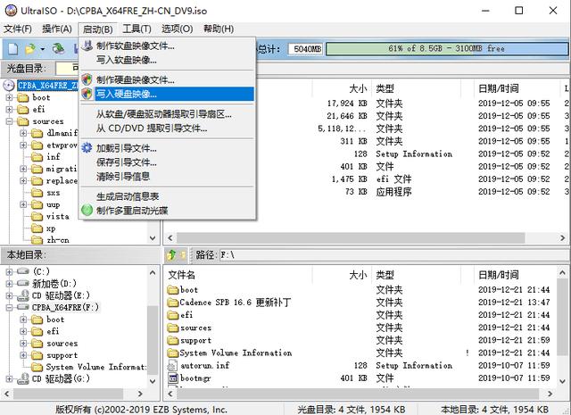This screenshot has width=571, height=415.
Task: Click the (C:) drive icon
Action: (23, 271)
